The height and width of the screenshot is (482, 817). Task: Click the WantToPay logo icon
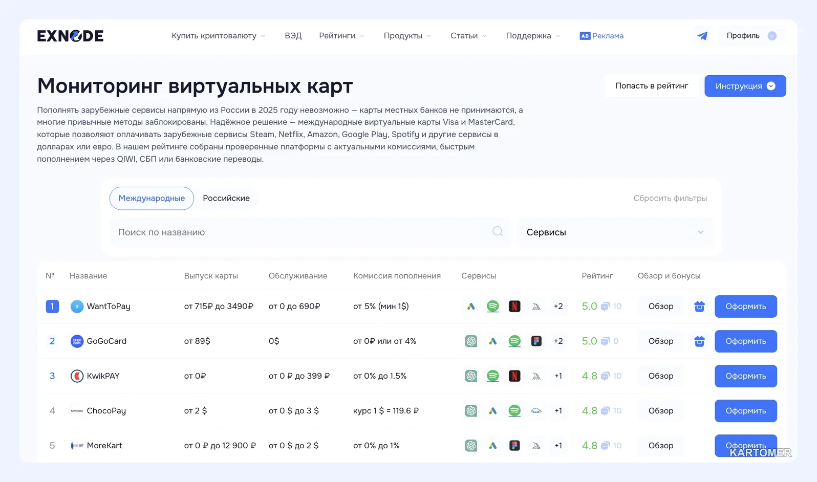77,306
